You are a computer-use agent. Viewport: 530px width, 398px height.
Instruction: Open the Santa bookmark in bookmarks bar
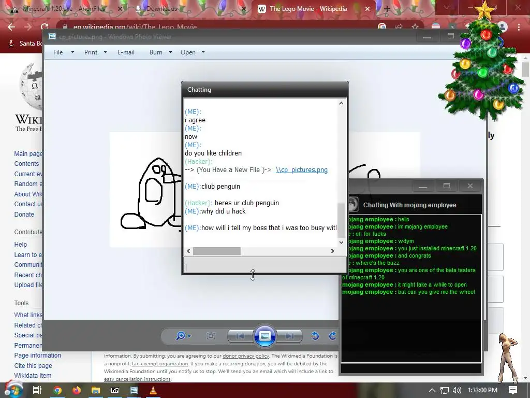26,44
